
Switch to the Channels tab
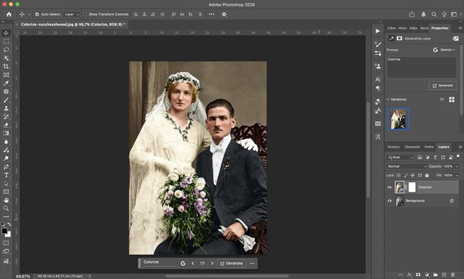point(412,147)
